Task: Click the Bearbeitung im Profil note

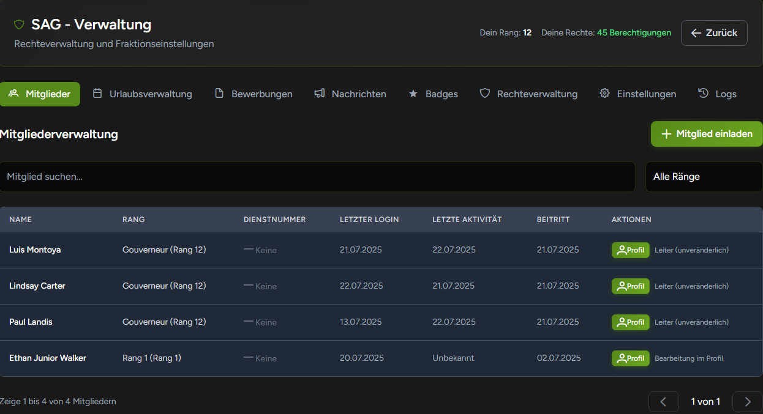Action: (689, 358)
